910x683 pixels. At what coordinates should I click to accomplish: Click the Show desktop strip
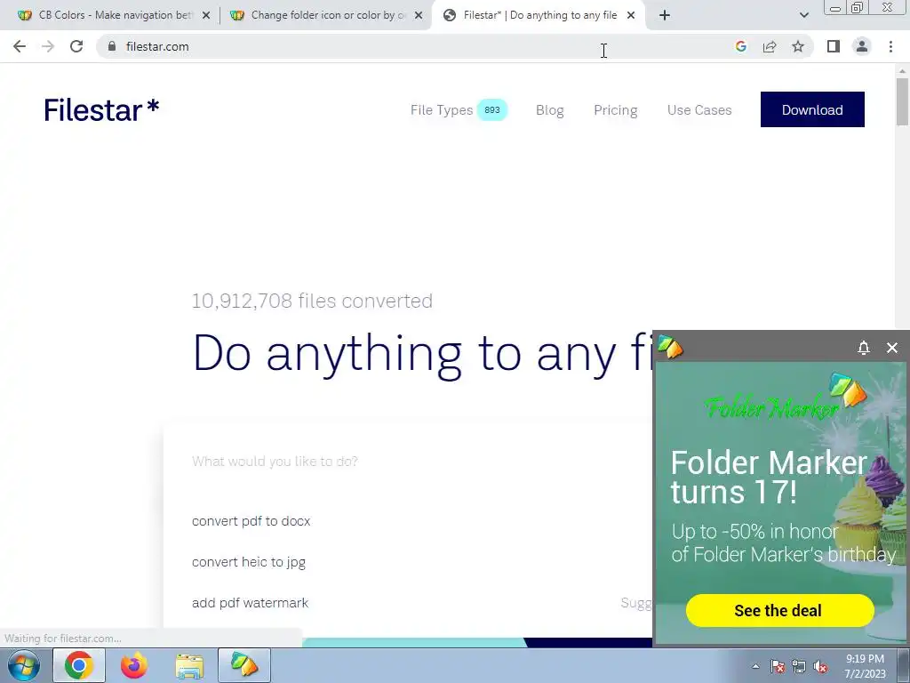(x=904, y=665)
